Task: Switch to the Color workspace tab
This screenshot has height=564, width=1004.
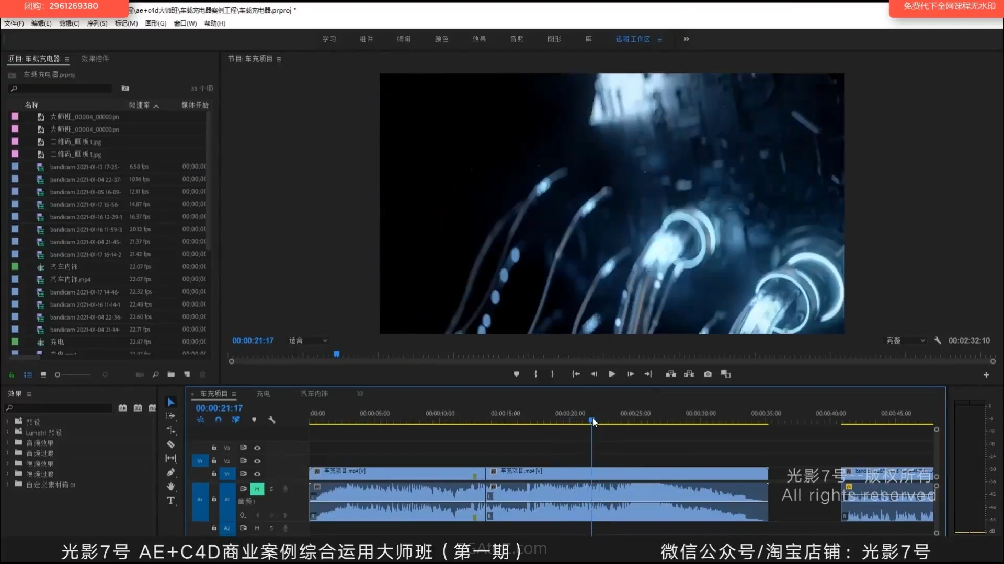Action: click(441, 39)
